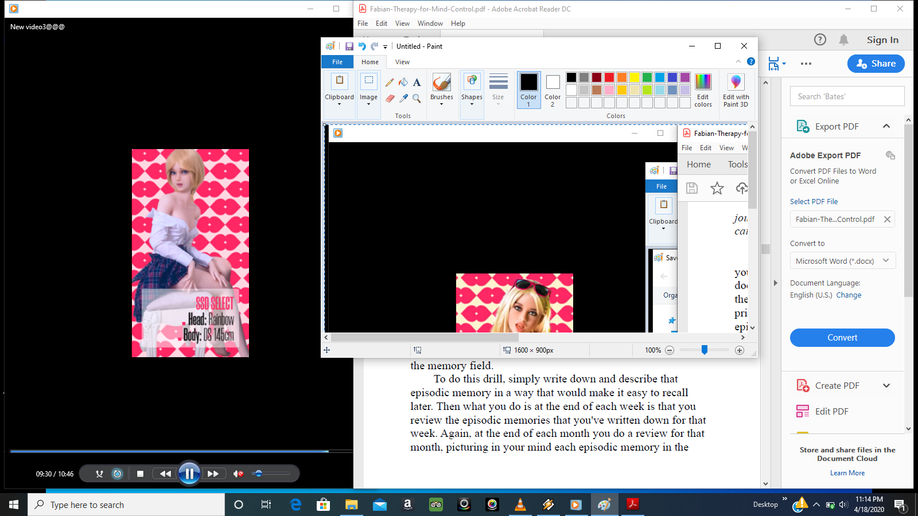Open Edit with Paint 3D
The image size is (918, 516).
pos(736,90)
